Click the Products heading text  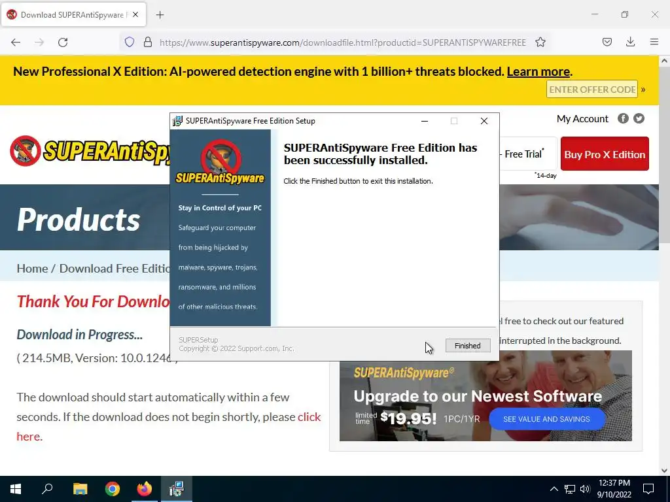(79, 220)
